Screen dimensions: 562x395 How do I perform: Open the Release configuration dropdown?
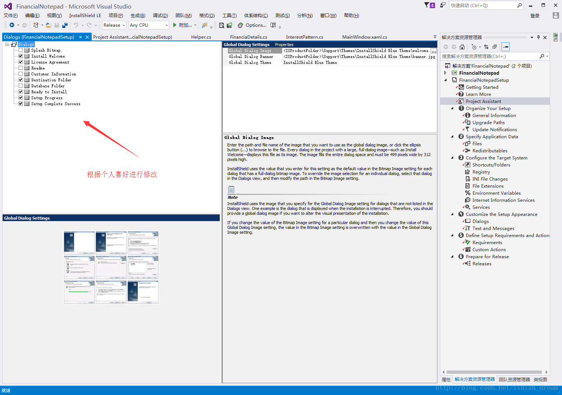(x=114, y=25)
